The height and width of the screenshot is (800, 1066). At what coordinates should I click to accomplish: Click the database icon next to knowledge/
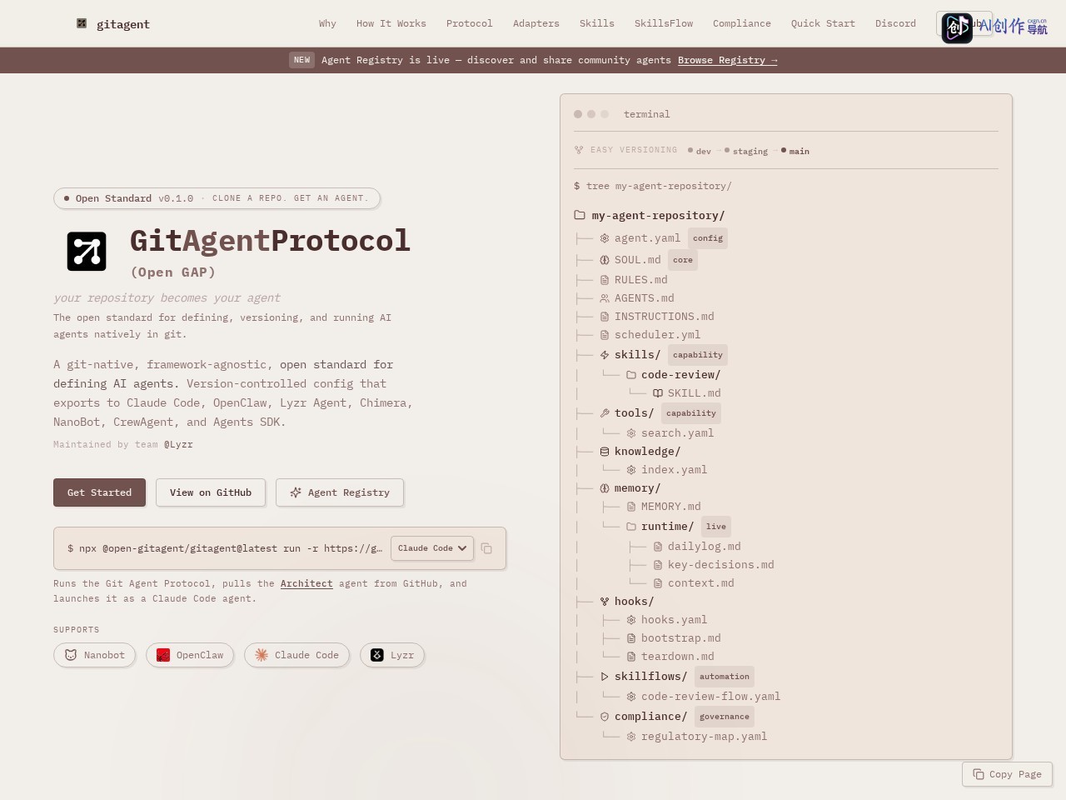point(605,452)
